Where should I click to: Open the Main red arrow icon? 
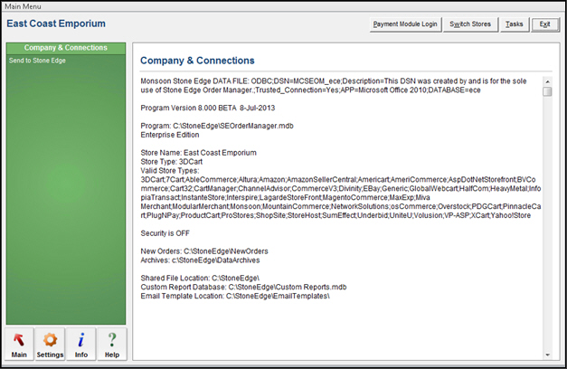click(x=19, y=345)
